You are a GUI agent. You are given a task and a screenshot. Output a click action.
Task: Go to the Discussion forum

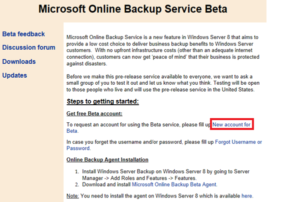(28, 48)
